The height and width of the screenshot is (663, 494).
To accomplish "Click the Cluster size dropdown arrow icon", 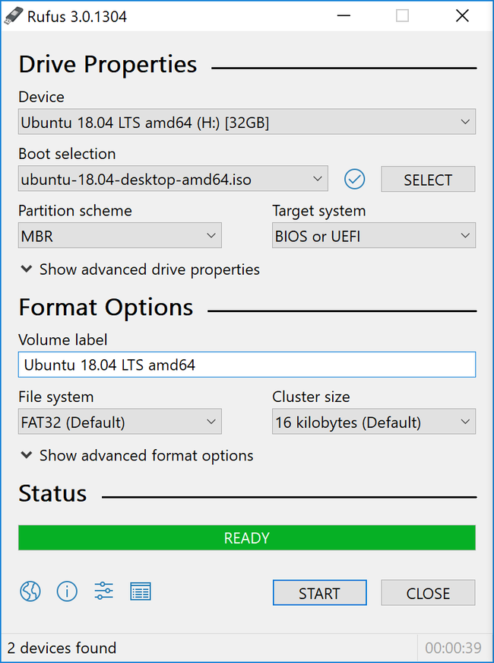I will (x=464, y=422).
